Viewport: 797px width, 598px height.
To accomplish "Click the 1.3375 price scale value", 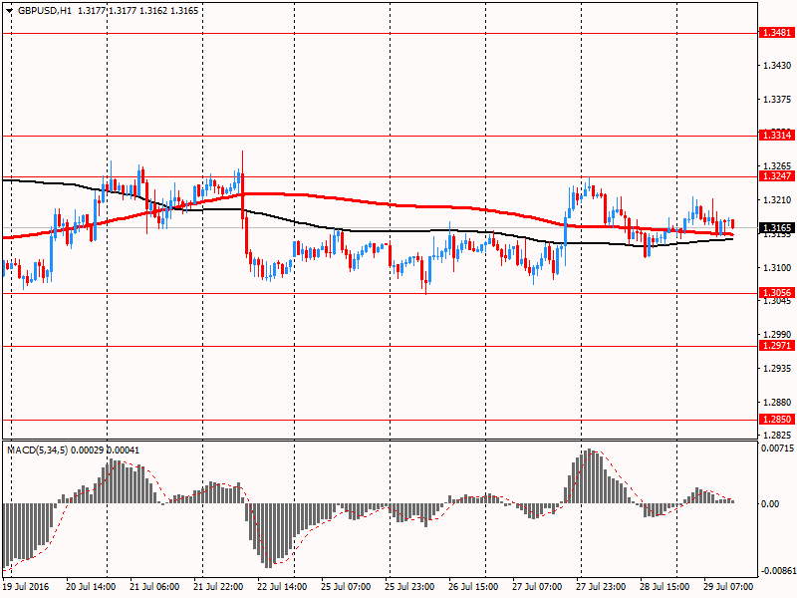I will tap(778, 99).
